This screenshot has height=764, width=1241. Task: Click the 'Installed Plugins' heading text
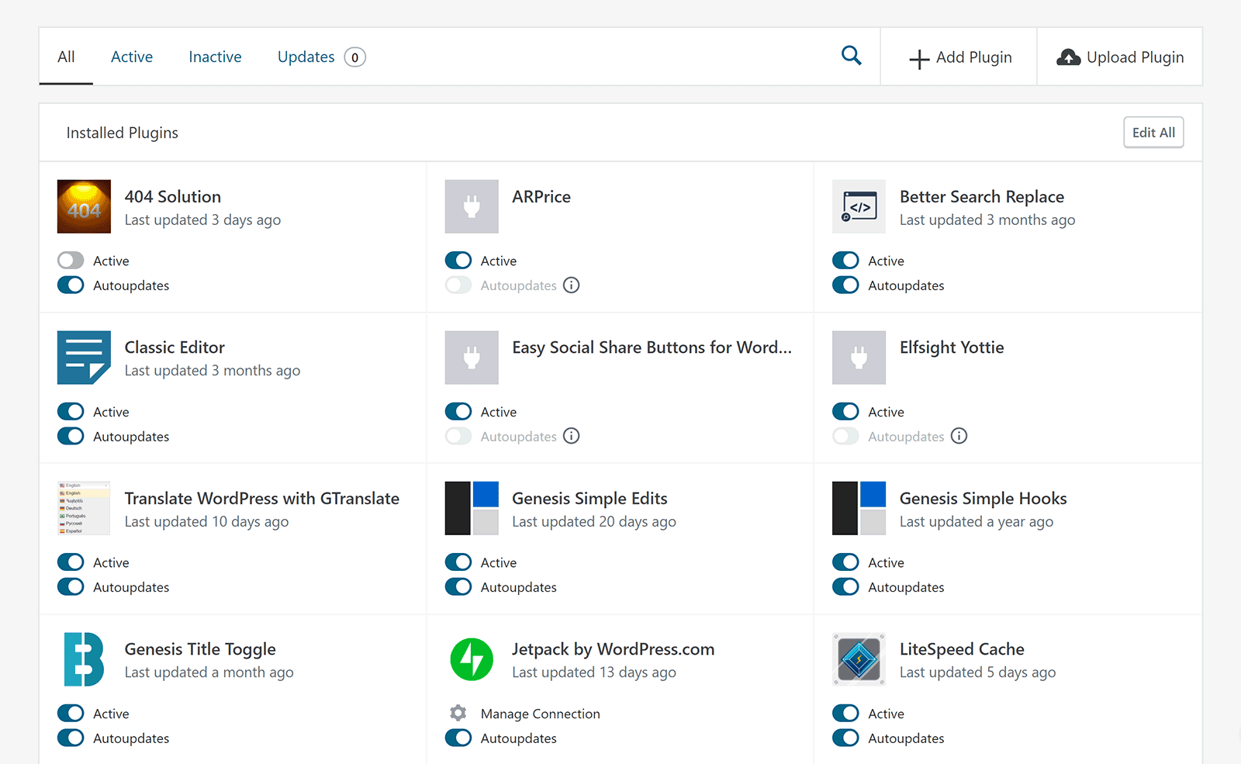(123, 133)
